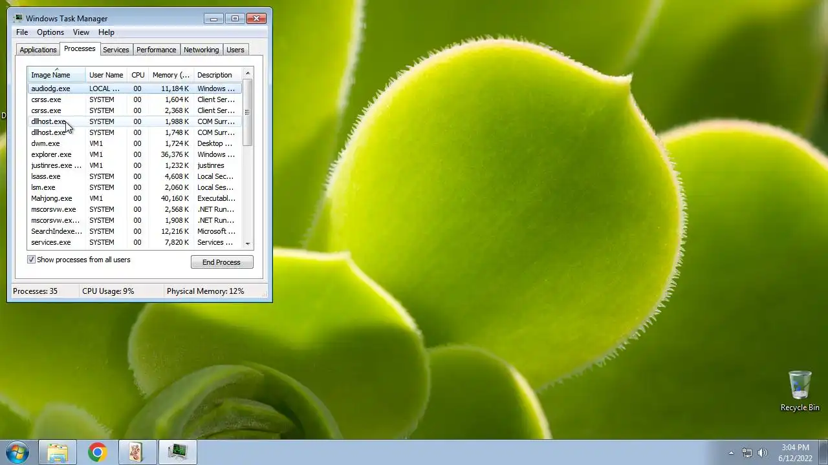Click the CPU Usage: 9% status entry
This screenshot has height=465, width=828.
108,291
